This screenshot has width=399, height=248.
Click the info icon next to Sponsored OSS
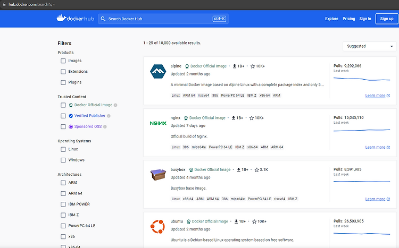105,126
